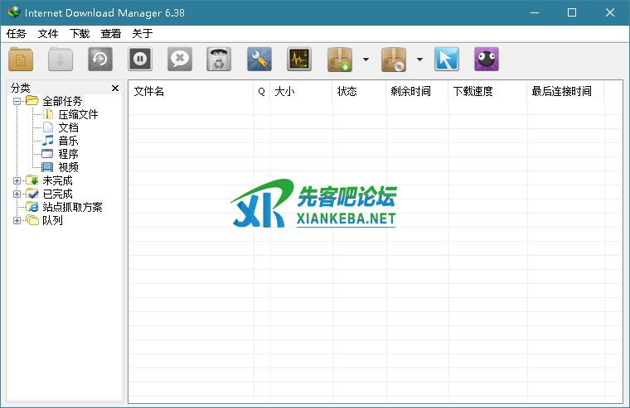
Task: Close the 分类 side panel
Action: [x=115, y=88]
